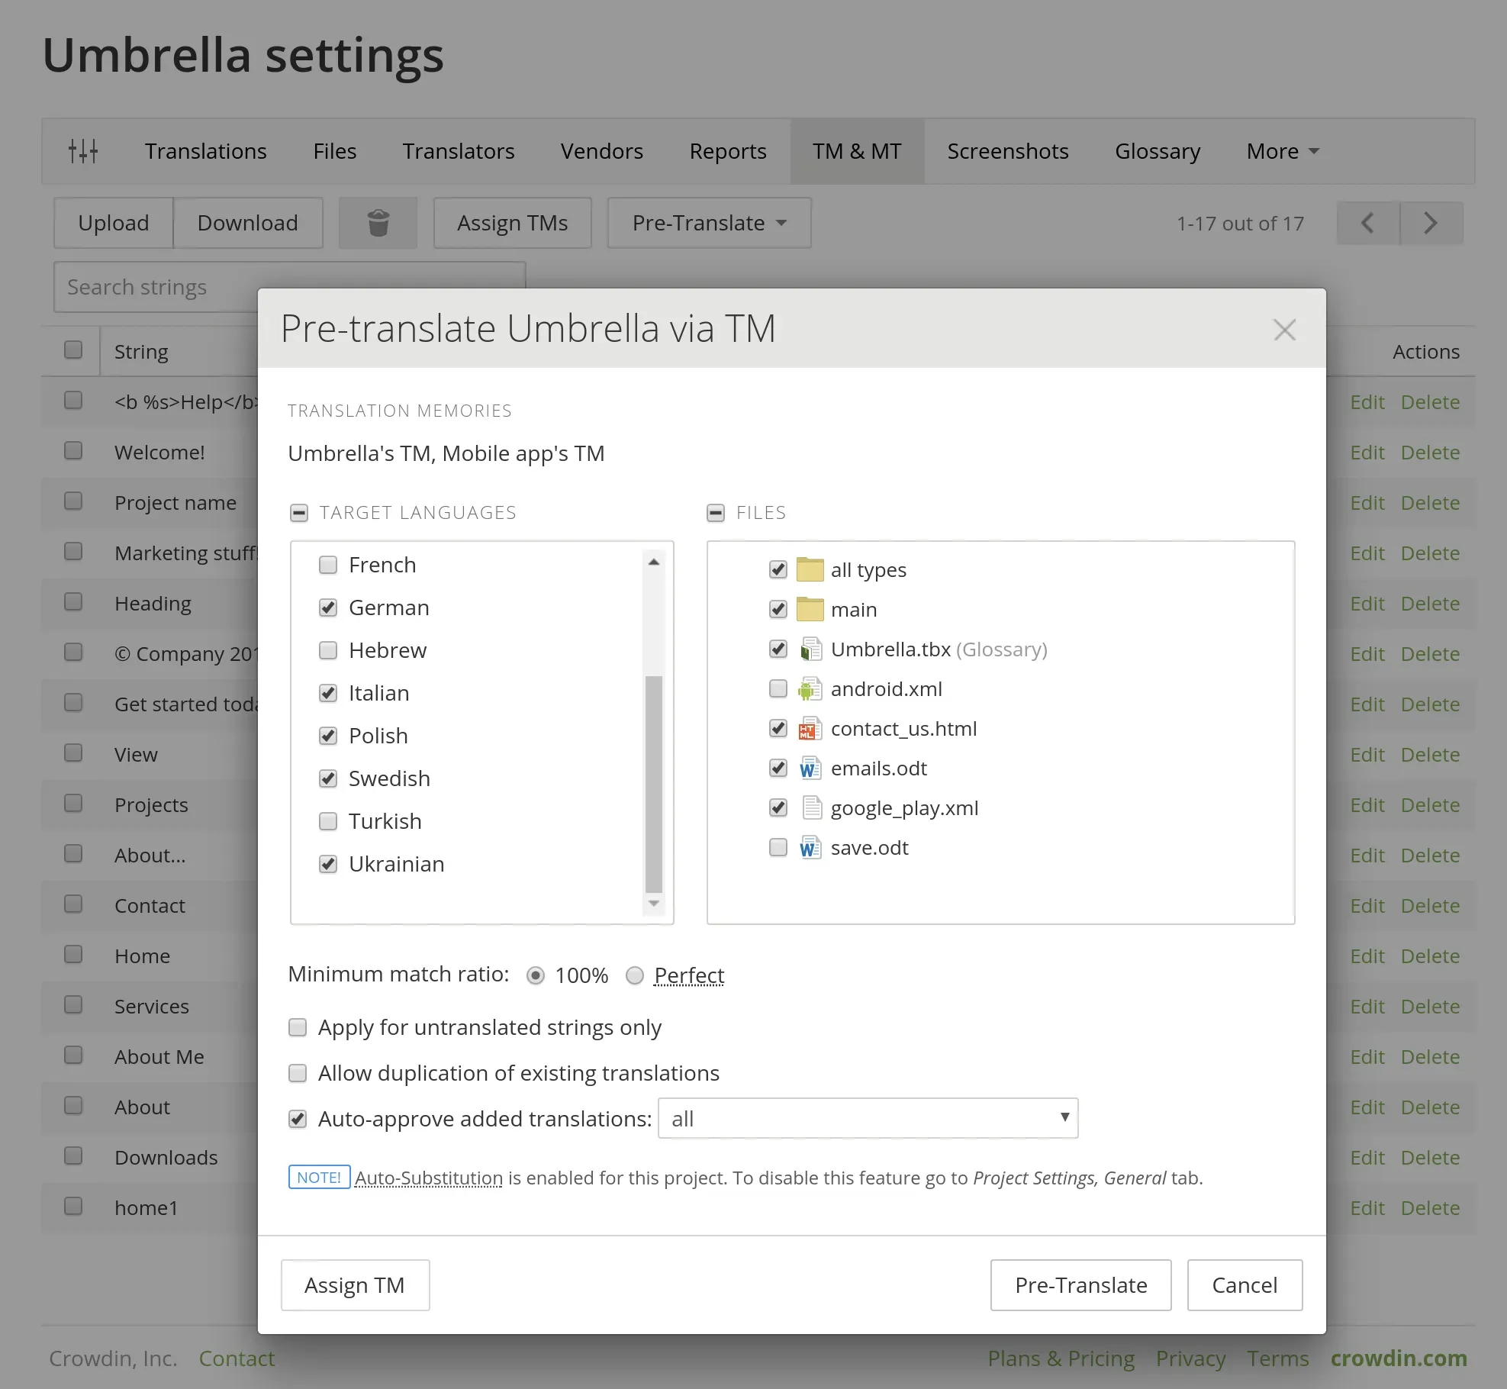The width and height of the screenshot is (1507, 1389).
Task: Enable Apply for untranslated strings only
Action: tap(298, 1027)
